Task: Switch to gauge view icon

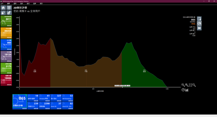Action: (183, 90)
